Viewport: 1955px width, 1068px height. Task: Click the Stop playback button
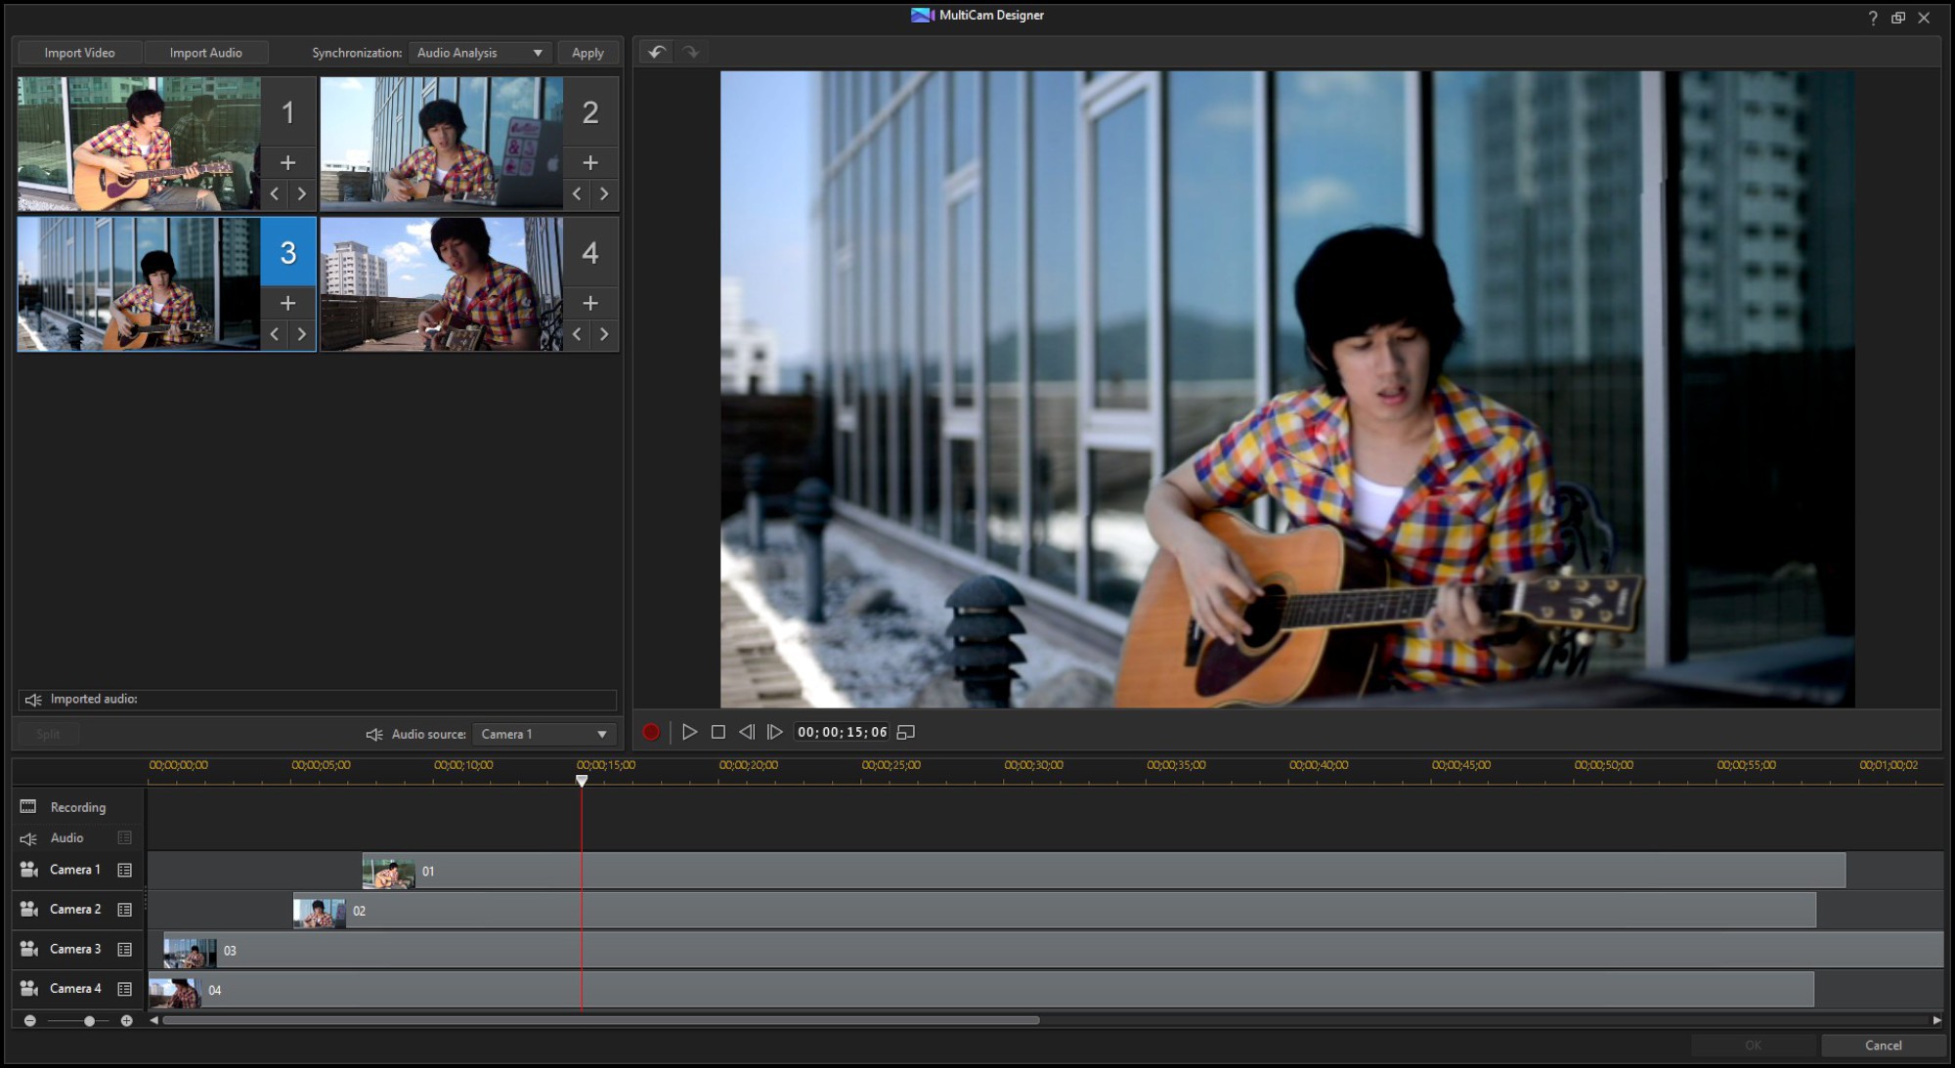pos(718,732)
